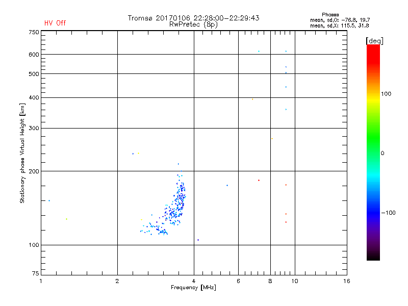Click the 'Frequency [MHz]' axis label
Viewport: 408px width, 306px height.
193,288
